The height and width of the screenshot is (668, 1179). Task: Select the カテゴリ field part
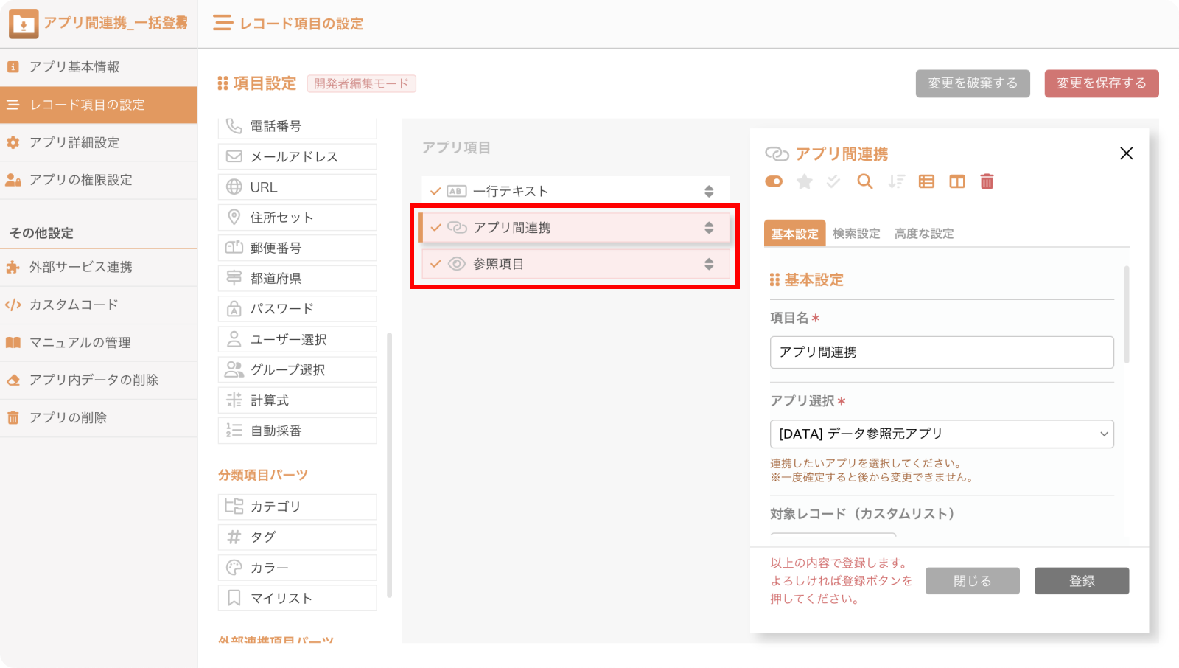click(x=298, y=507)
